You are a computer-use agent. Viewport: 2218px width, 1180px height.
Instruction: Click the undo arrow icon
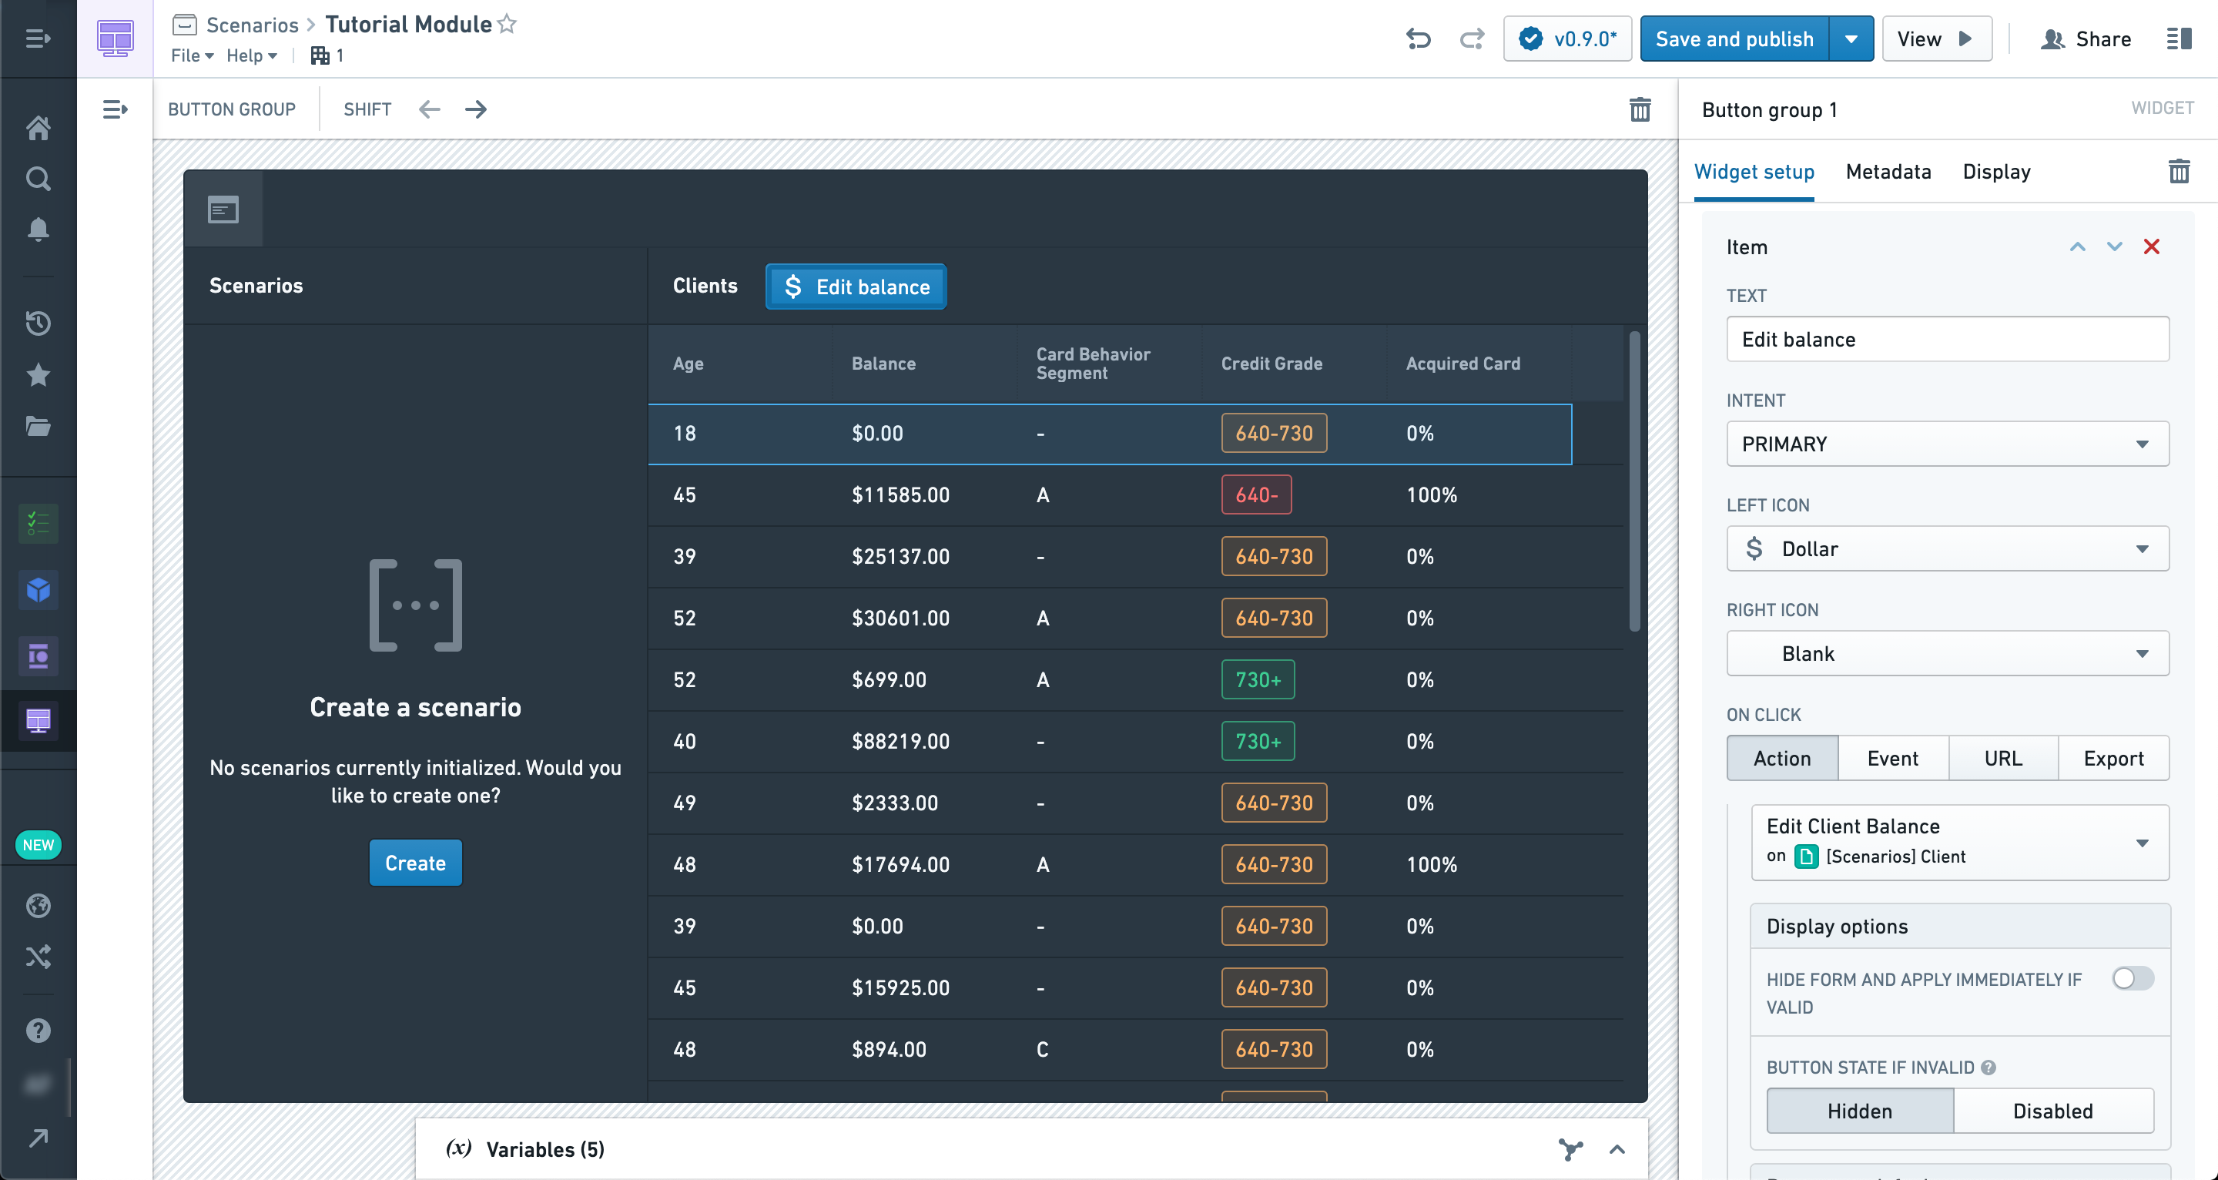(x=1418, y=39)
